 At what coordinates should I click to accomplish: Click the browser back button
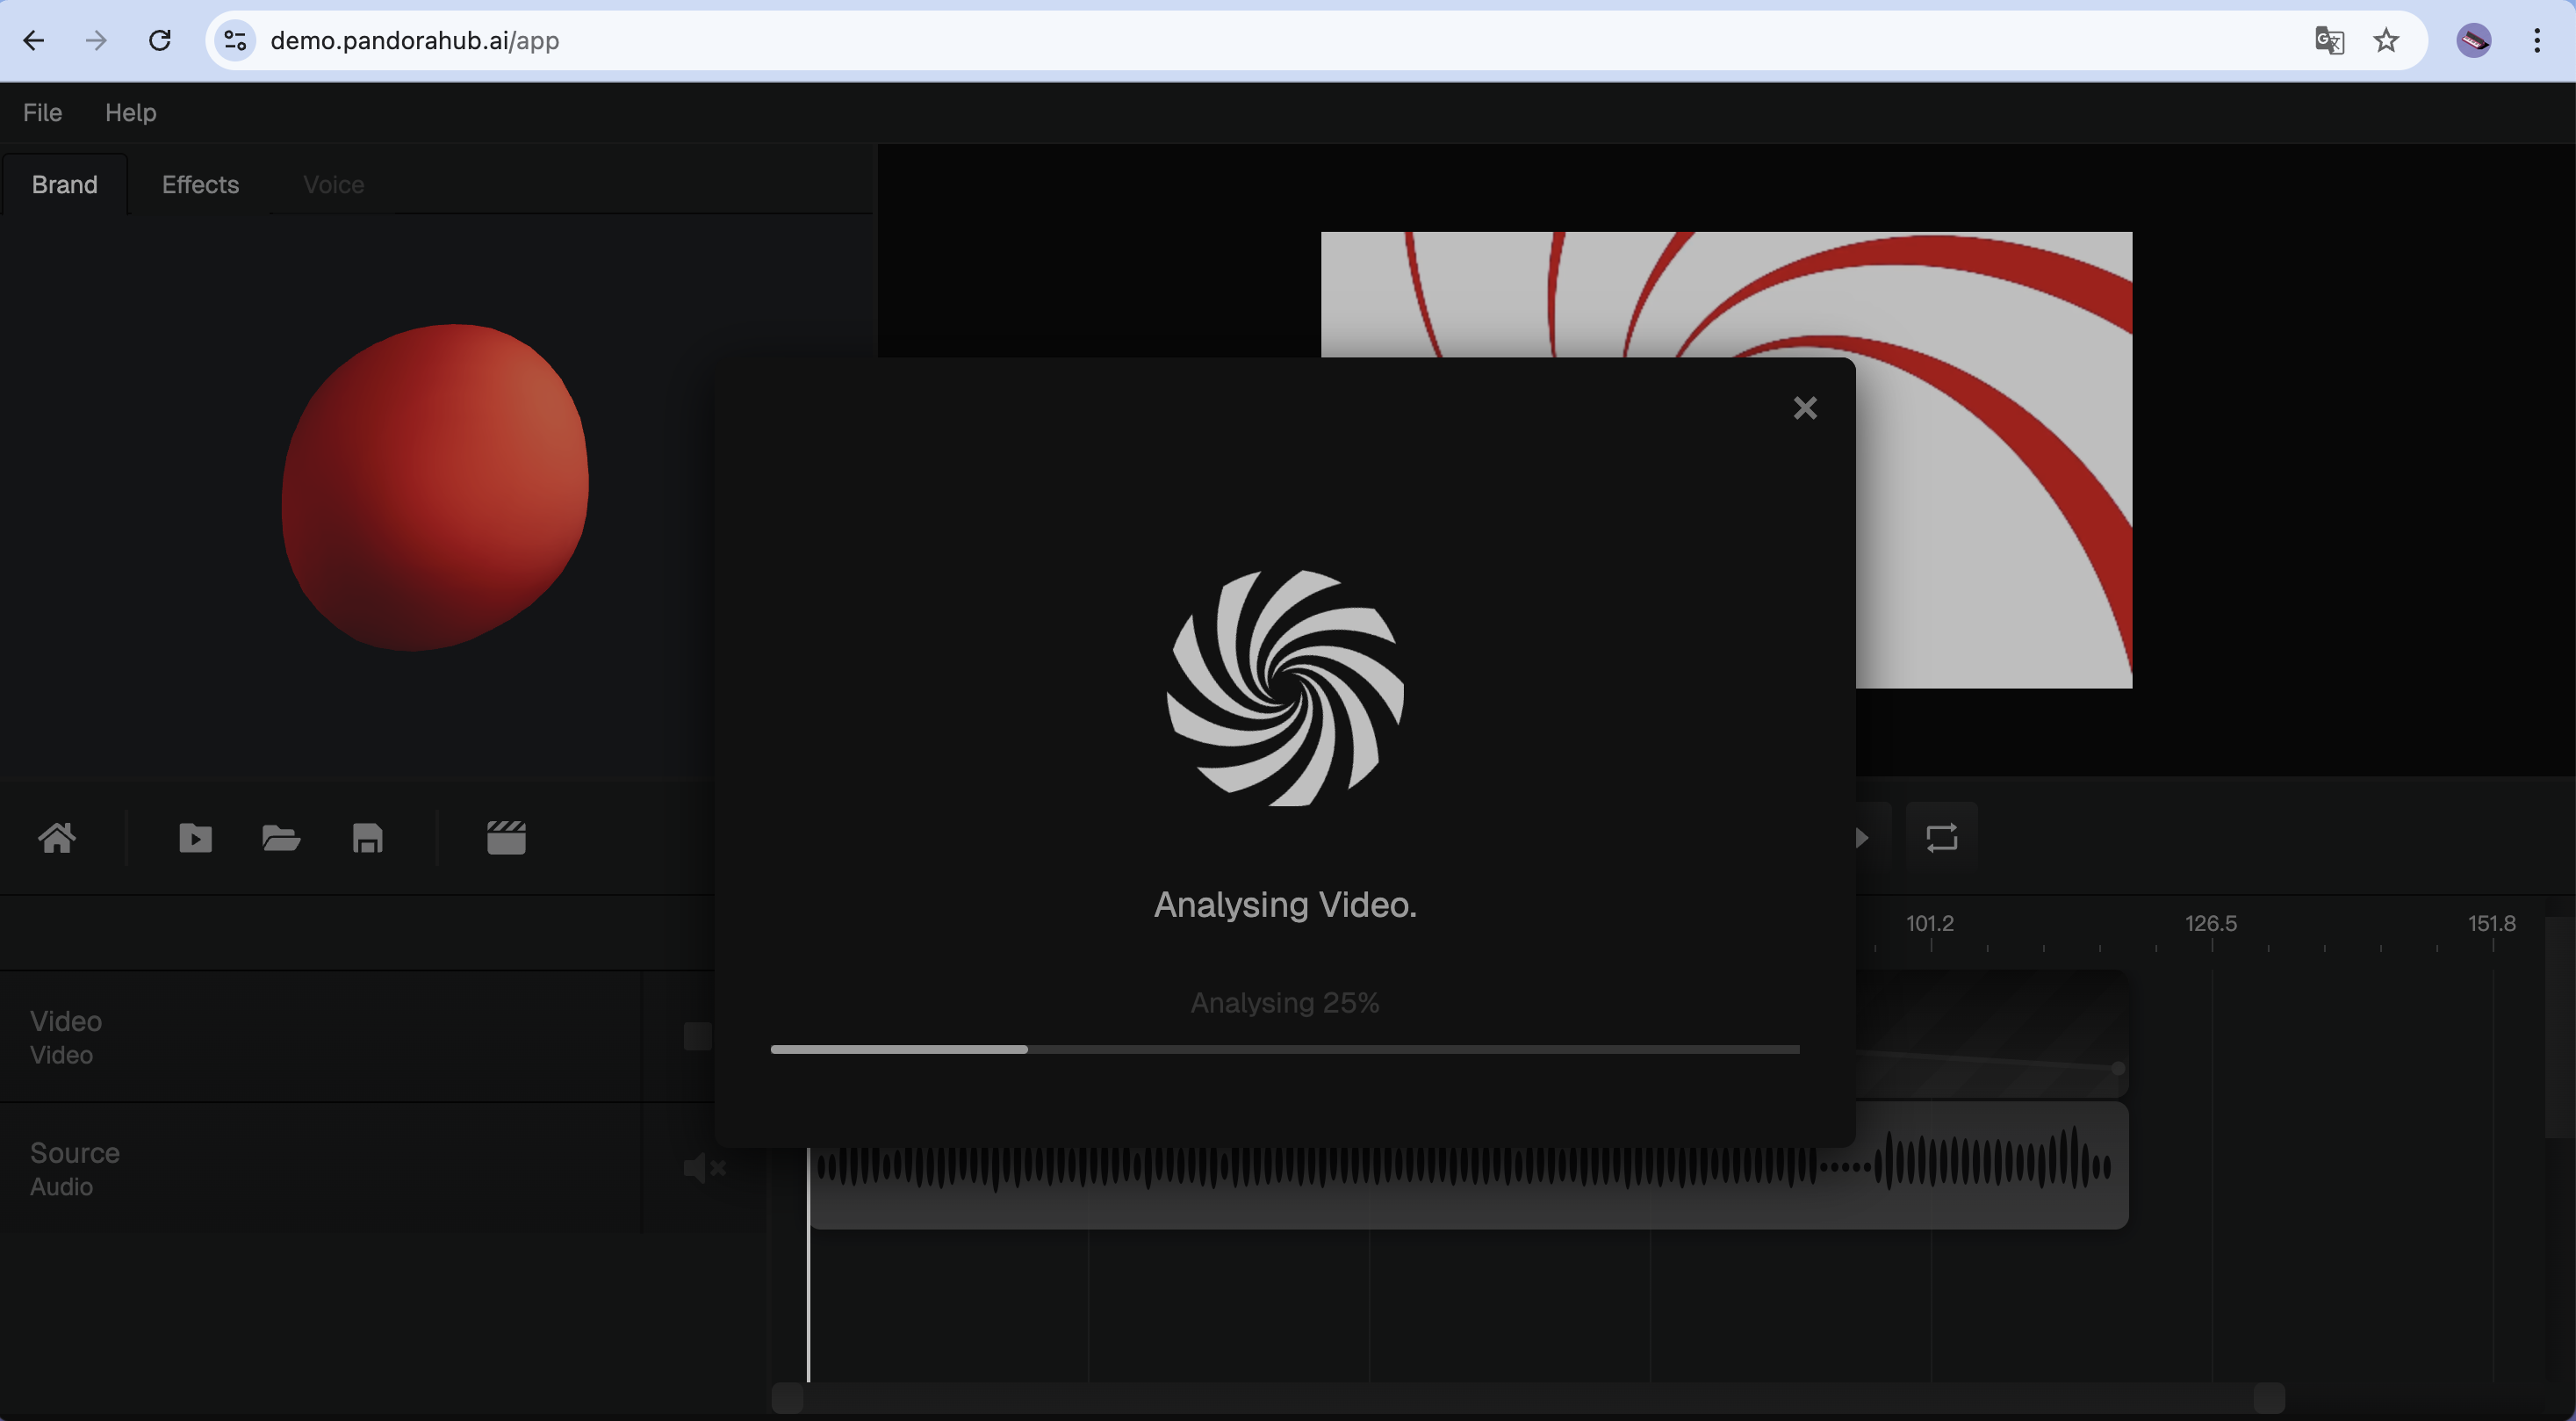pos(34,40)
